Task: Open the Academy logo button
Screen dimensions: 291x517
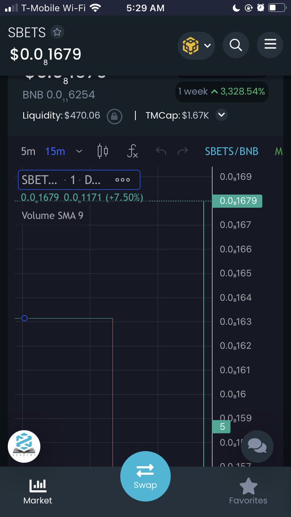Action: [24, 446]
